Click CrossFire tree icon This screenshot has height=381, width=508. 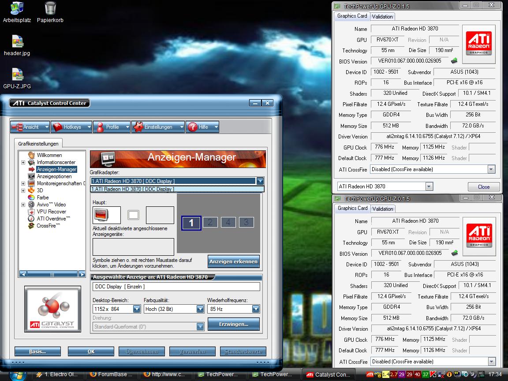(x=31, y=226)
